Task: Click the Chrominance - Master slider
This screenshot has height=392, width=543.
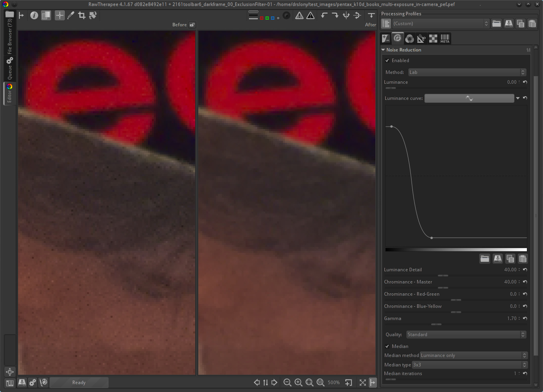Action: [443, 288]
